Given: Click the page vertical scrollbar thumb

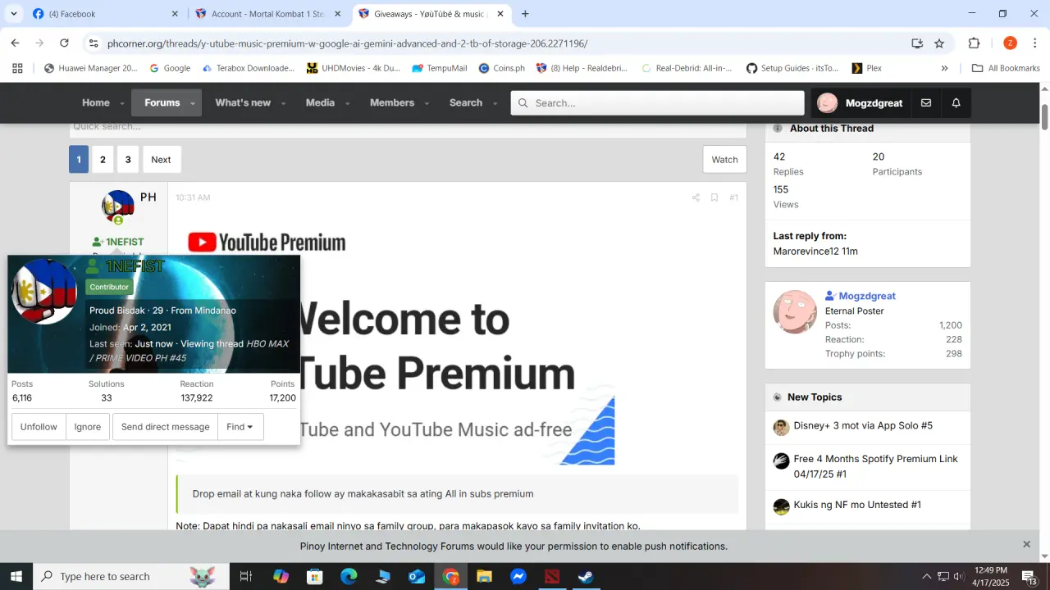Looking at the screenshot, I should pos(1044,117).
